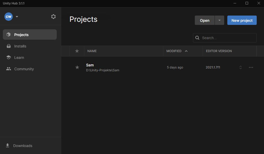Open Unity Hub preferences via the gear icon
Viewport: 264px width, 154px height.
[53, 16]
